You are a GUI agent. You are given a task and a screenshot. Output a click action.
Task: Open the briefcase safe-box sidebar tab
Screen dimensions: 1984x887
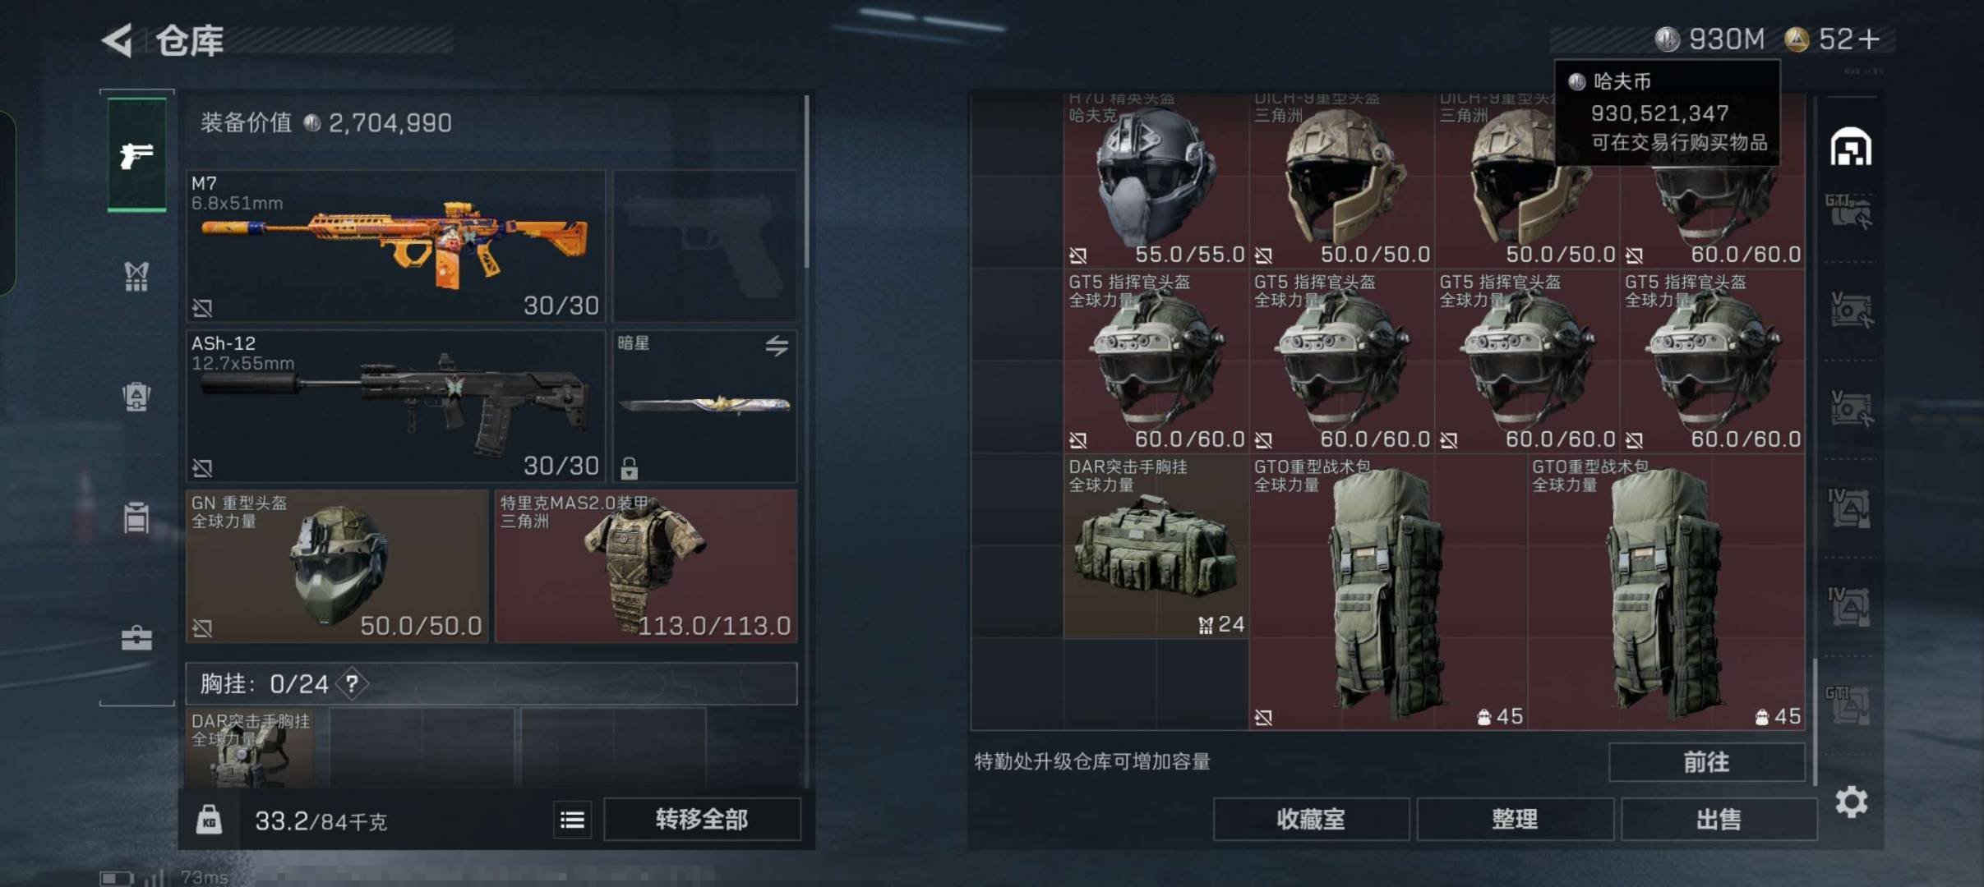(x=136, y=638)
